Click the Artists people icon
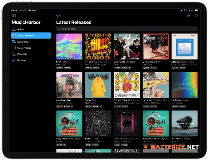Viewport: 209px width, 161px height. 14,29
